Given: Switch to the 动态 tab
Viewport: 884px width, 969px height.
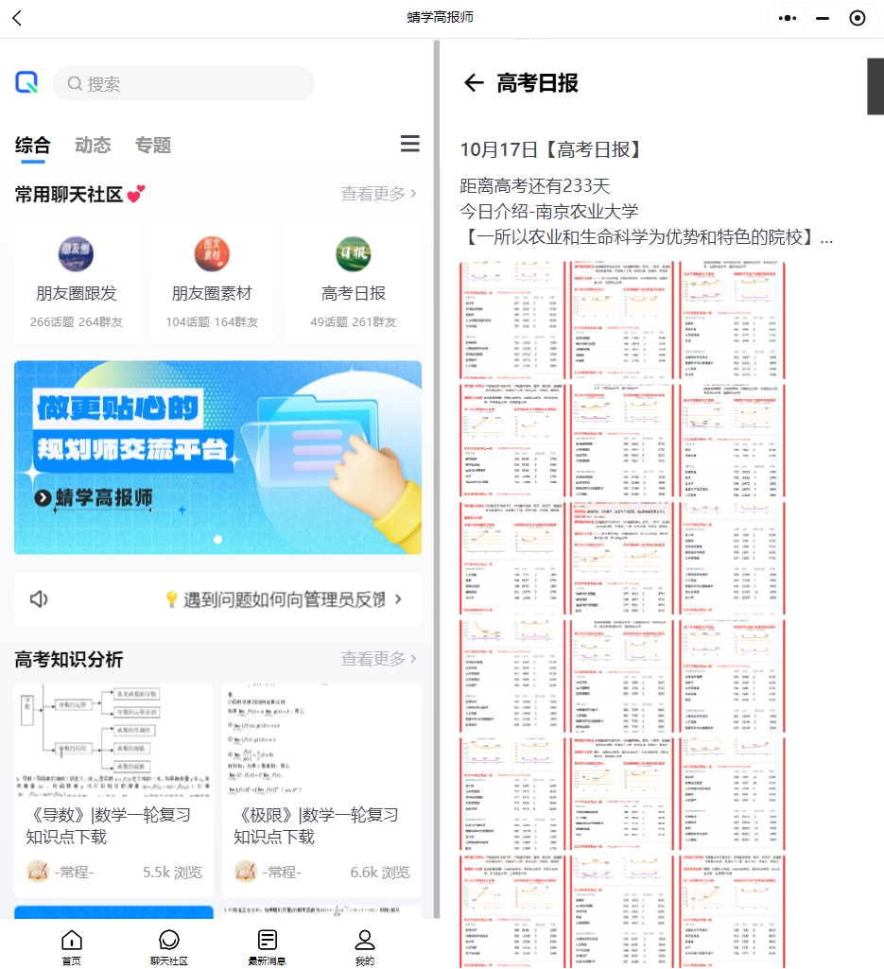Looking at the screenshot, I should 93,145.
